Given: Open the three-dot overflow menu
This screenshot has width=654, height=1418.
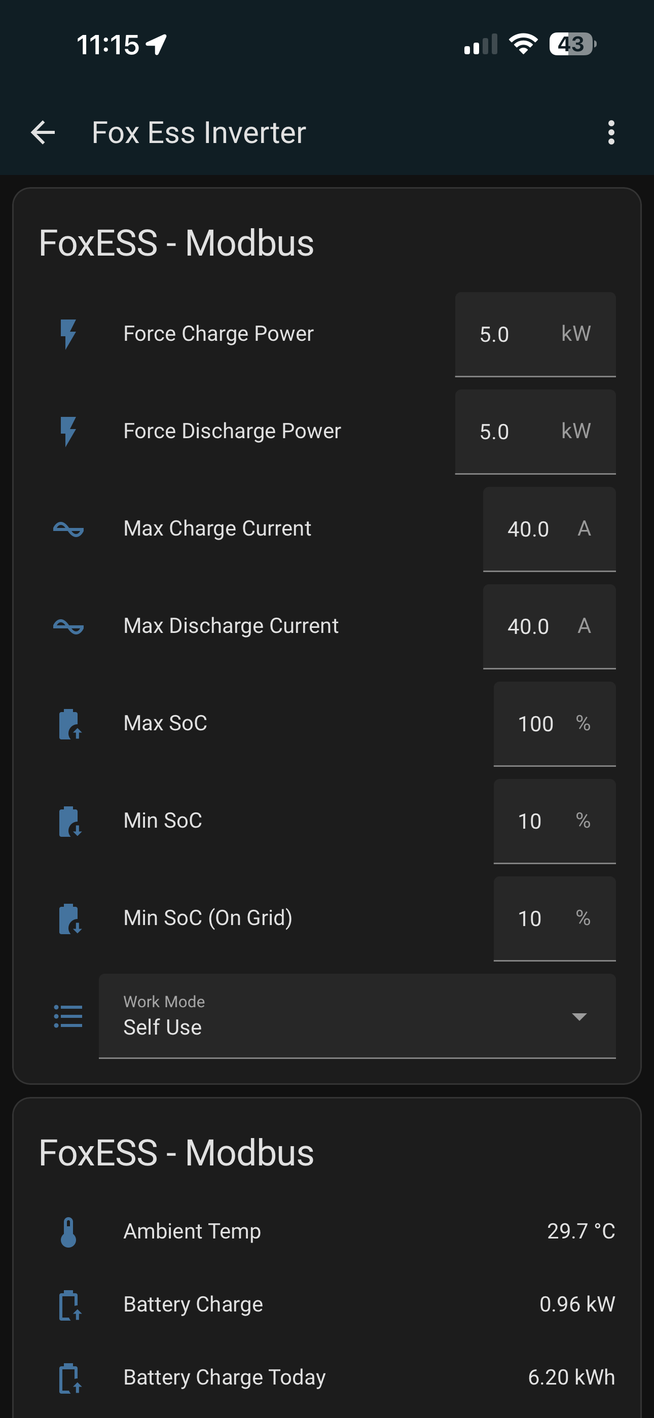Looking at the screenshot, I should tap(610, 133).
